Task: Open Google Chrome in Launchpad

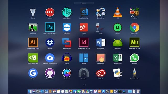Action: pyautogui.click(x=134, y=27)
